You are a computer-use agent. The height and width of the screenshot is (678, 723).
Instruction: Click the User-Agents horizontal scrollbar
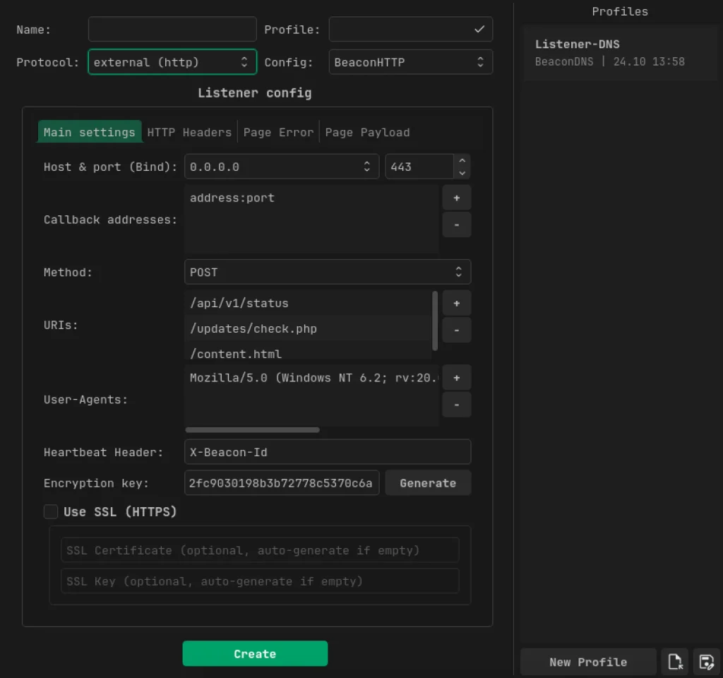[x=252, y=430]
